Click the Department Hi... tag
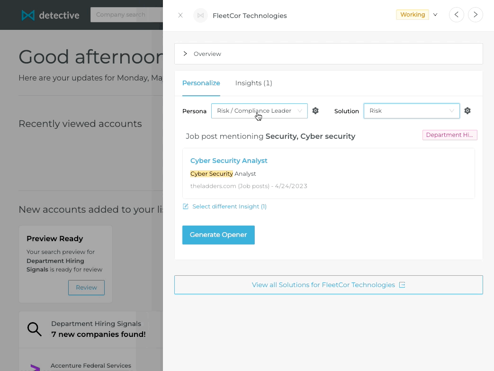The height and width of the screenshot is (371, 494). coord(449,135)
